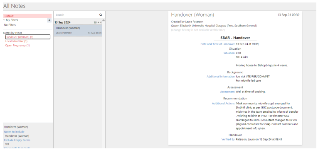Click 'Created by Laura Paterson' text
The width and height of the screenshot is (318, 150).
(x=187, y=22)
